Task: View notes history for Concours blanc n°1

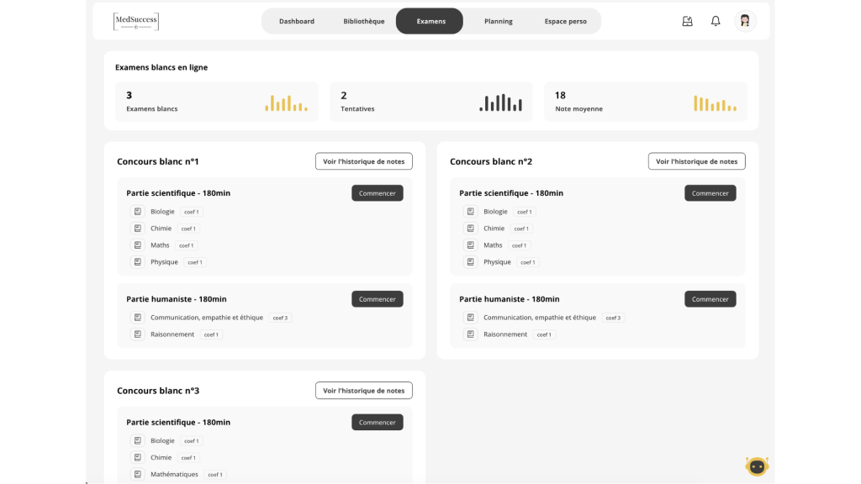Action: [363, 161]
